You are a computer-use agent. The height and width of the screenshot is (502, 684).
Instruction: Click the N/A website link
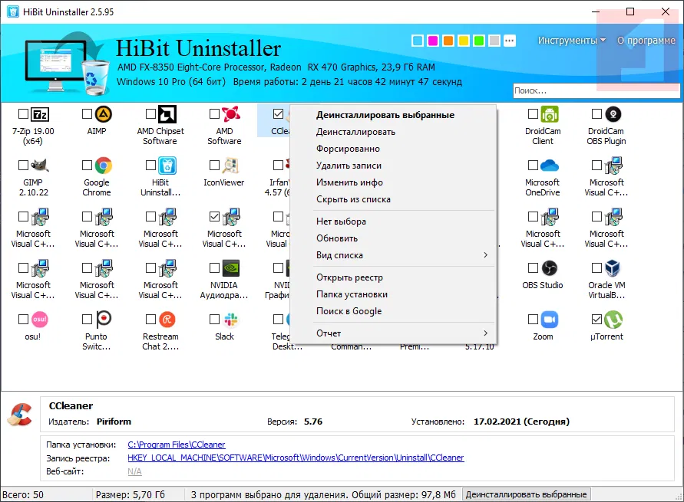134,471
